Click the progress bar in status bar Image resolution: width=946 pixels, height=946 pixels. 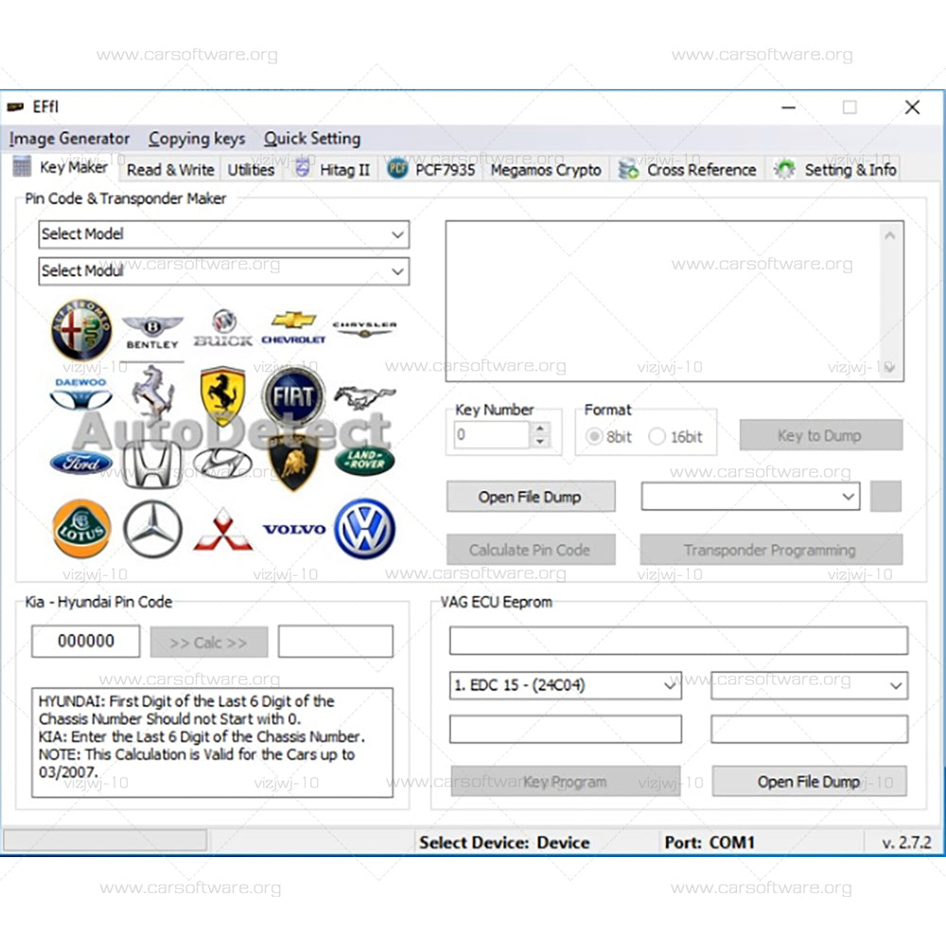click(x=105, y=840)
